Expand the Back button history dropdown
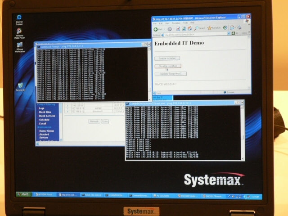288x216 pixels. tap(165, 29)
